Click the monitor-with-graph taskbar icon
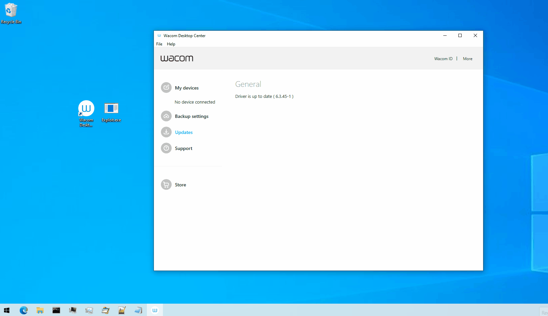 point(89,310)
